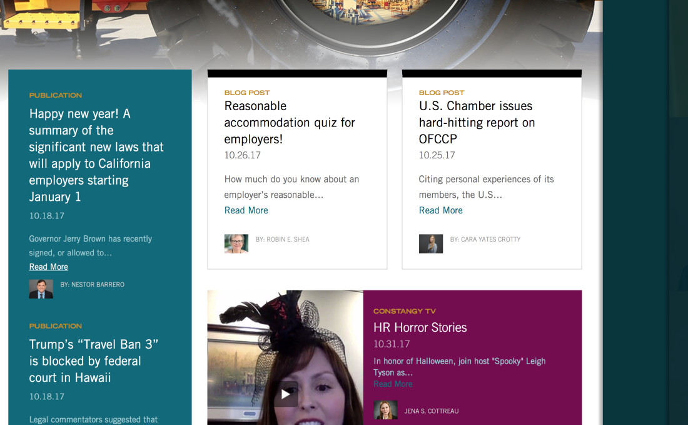Open Trump's "Travel Ban 3" article headline
Image resolution: width=688 pixels, height=425 pixels.
[94, 361]
